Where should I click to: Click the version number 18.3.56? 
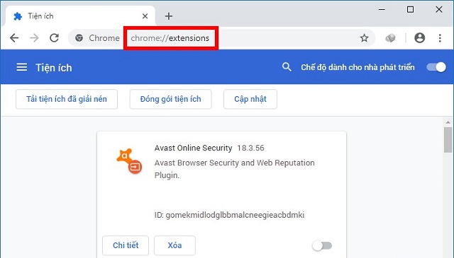tap(250, 148)
